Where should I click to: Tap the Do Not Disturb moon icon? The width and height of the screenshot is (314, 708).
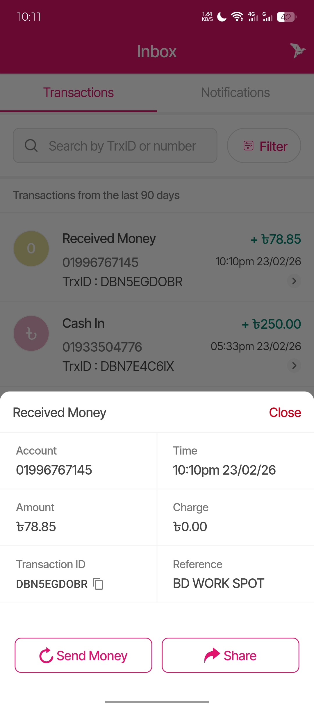tap(222, 17)
